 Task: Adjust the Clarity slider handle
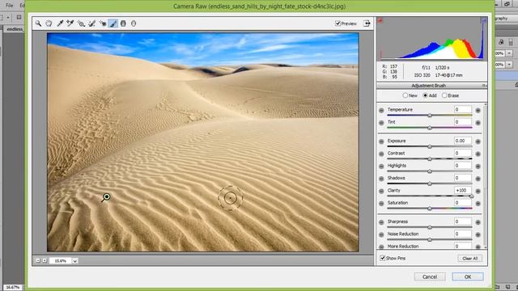[471, 196]
